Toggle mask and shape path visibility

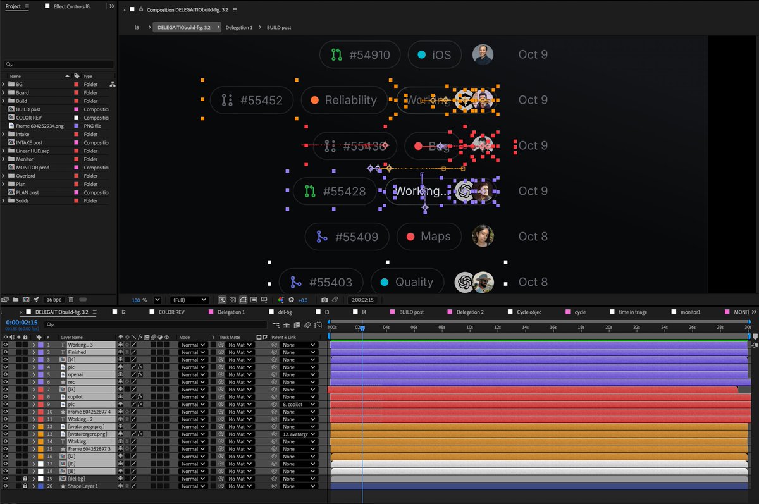[x=243, y=300]
